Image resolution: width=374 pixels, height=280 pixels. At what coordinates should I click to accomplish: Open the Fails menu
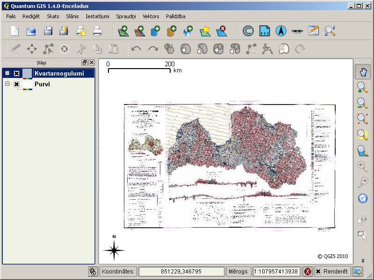coord(11,16)
